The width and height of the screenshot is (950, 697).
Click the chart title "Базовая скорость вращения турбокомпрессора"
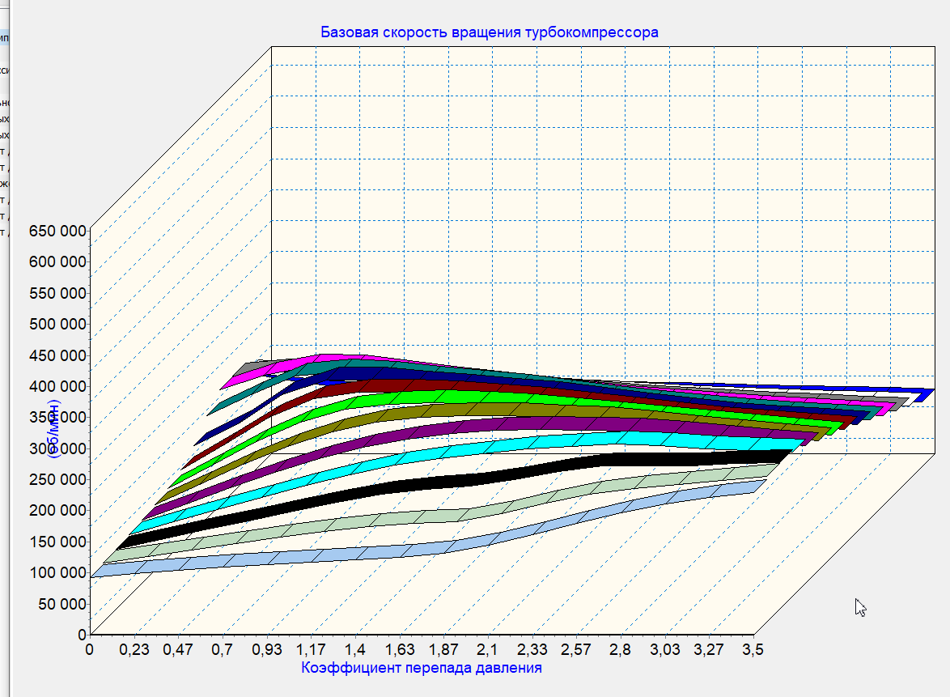[490, 32]
